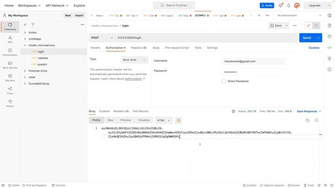Click the plus icon to create a collection
Image resolution: width=335 pixels, height=188 pixels.
[x=25, y=25]
